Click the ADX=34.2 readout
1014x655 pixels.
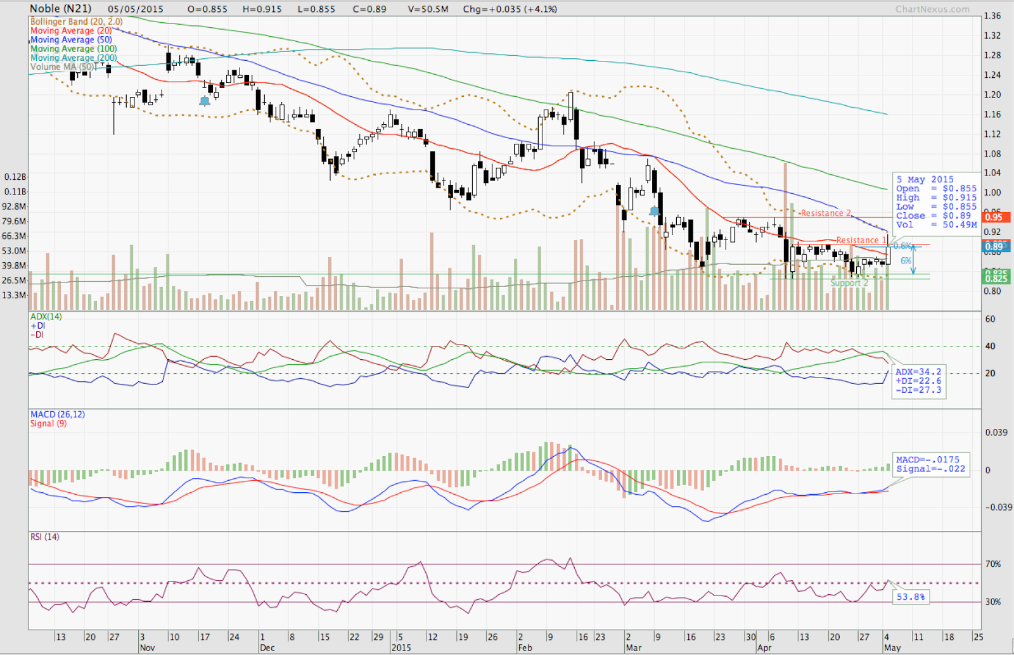[x=918, y=372]
